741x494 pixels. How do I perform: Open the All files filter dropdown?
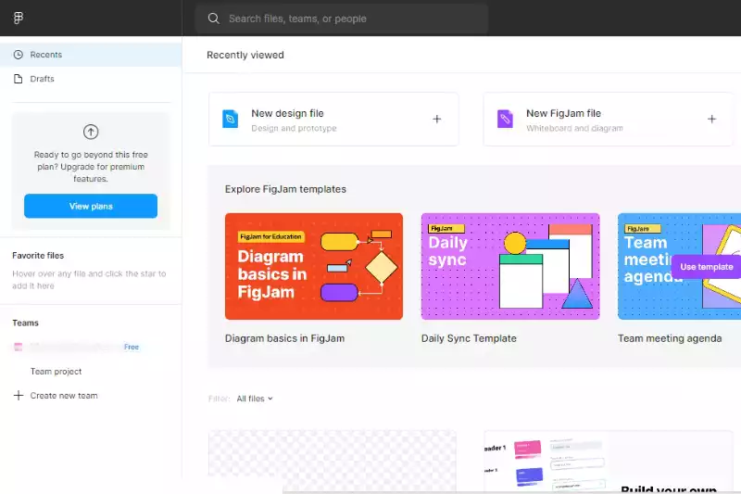click(x=255, y=399)
